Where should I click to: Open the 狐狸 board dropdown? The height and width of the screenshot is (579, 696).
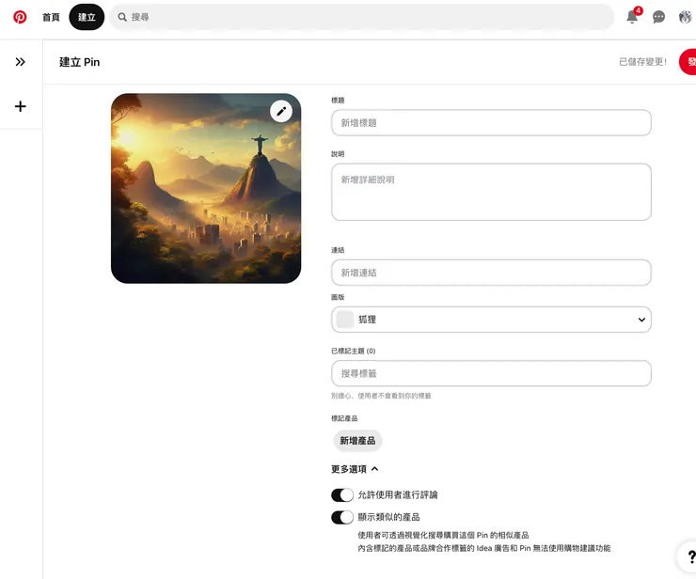point(491,320)
